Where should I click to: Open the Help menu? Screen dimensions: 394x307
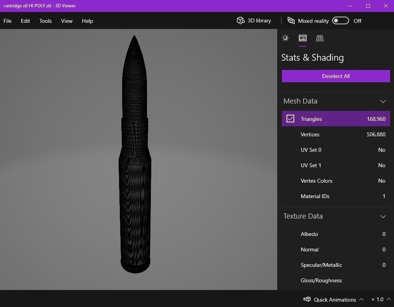[x=87, y=21]
